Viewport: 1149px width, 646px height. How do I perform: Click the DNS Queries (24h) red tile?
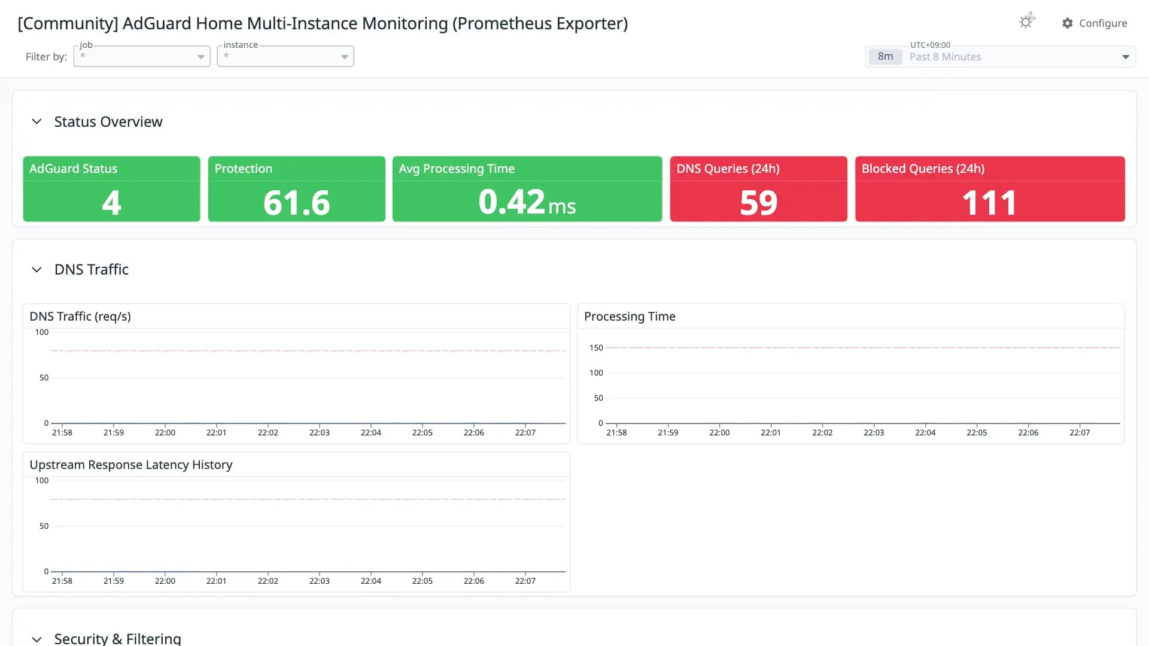(x=759, y=189)
